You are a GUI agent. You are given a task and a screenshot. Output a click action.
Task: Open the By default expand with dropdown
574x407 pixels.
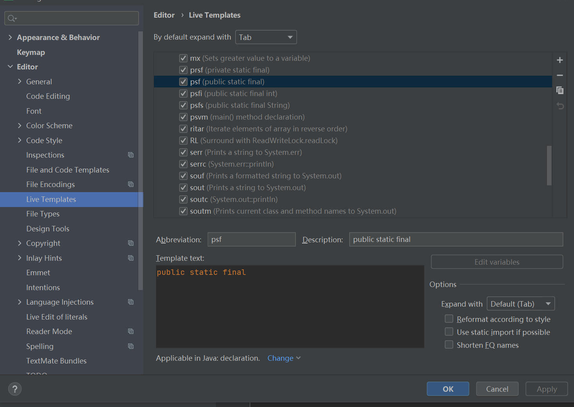(x=266, y=37)
